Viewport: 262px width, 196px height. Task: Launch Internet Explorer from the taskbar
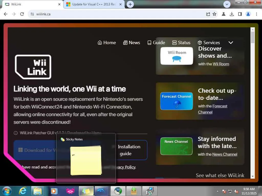(x=23, y=191)
